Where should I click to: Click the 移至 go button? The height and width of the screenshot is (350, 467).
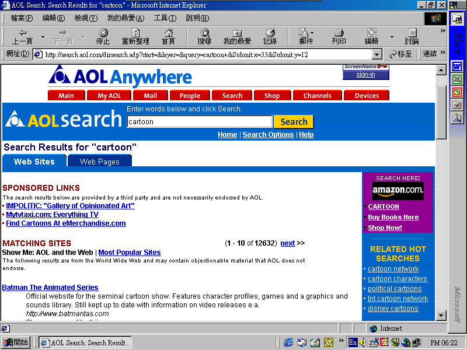point(400,54)
